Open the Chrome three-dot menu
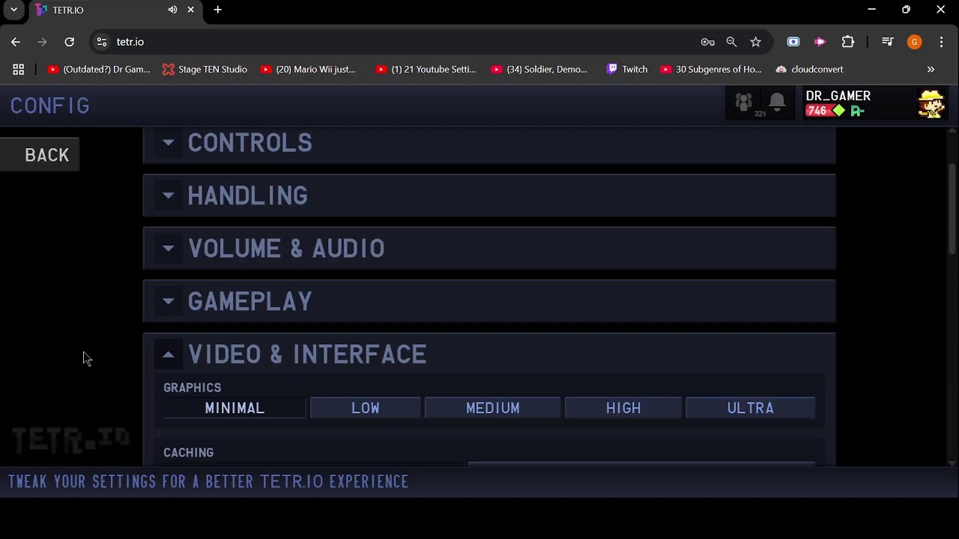959x539 pixels. pyautogui.click(x=941, y=42)
